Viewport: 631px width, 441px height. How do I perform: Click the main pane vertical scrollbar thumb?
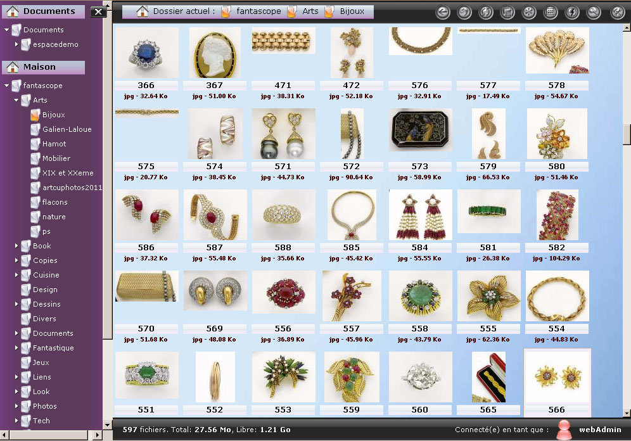coord(627,135)
